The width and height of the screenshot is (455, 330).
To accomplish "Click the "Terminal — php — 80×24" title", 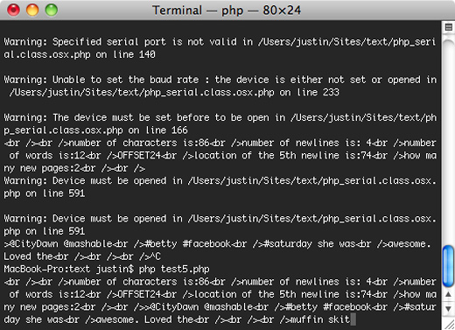I will pos(227,11).
